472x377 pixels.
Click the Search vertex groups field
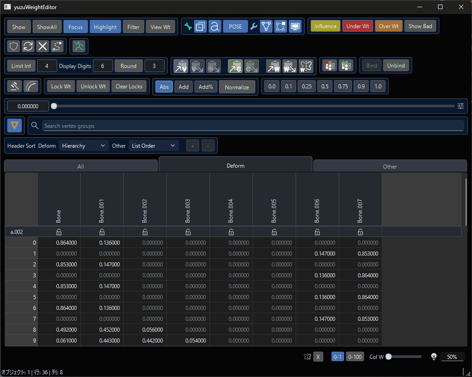tap(253, 126)
